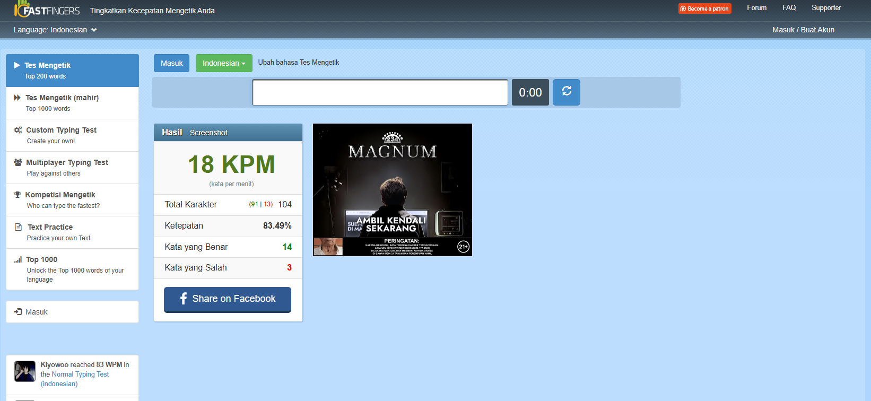Click the gears icon beside Custom Typing Test

pyautogui.click(x=18, y=130)
